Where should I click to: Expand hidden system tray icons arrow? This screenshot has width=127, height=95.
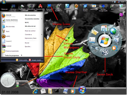112,2
